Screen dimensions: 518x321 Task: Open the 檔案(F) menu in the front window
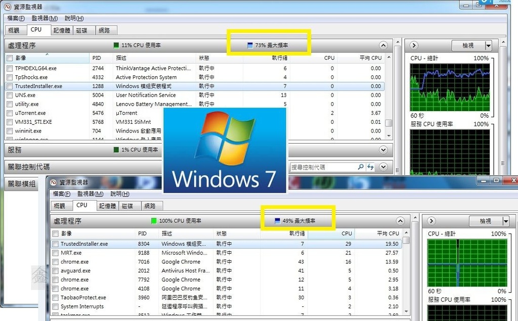(x=62, y=194)
